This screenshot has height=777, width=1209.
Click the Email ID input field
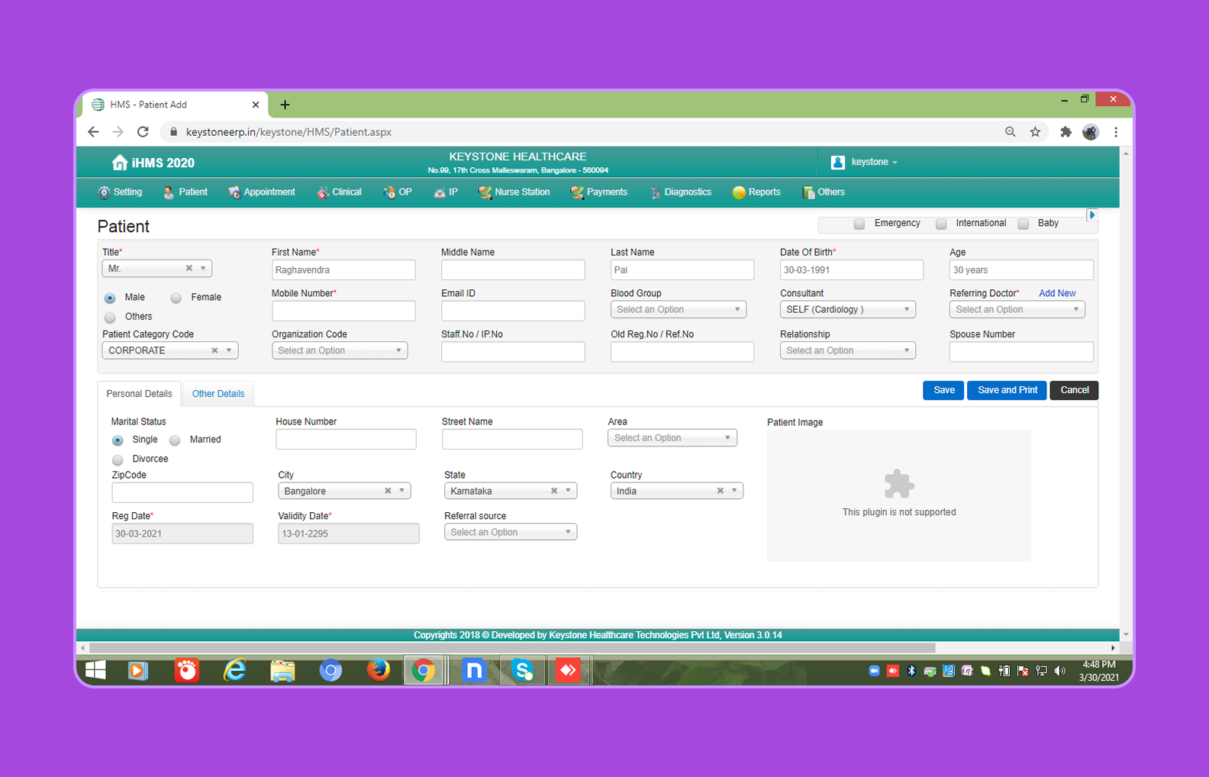point(513,311)
